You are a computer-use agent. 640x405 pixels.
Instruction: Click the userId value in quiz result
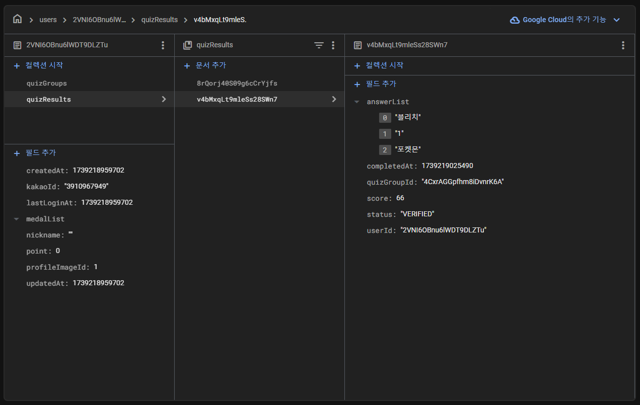click(444, 230)
